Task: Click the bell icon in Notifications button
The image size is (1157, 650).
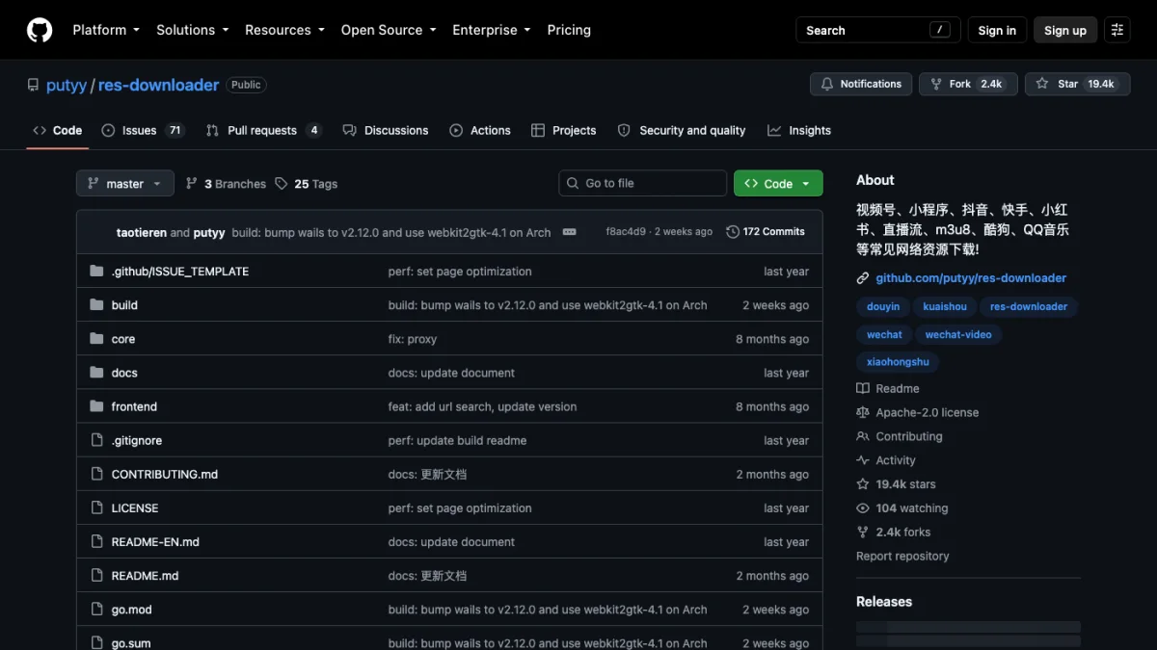Action: coord(826,84)
